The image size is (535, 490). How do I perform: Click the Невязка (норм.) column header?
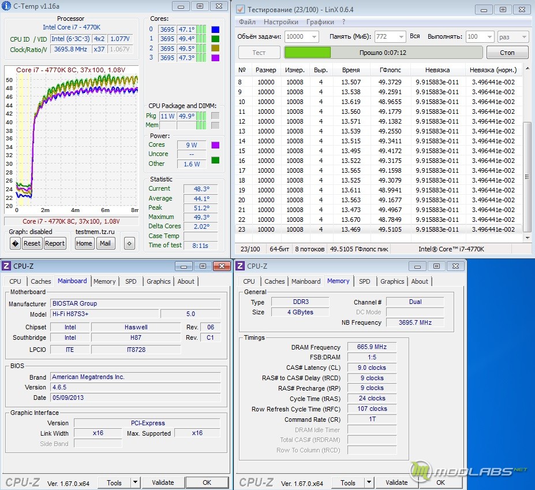[493, 70]
